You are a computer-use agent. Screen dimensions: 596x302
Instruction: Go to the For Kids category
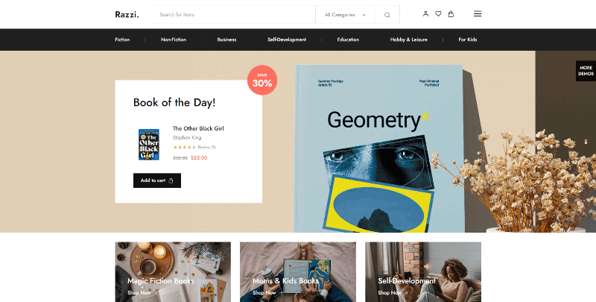point(468,40)
